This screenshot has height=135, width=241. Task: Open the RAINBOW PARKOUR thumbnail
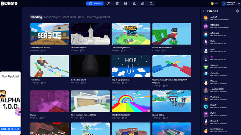[x=131, y=101]
